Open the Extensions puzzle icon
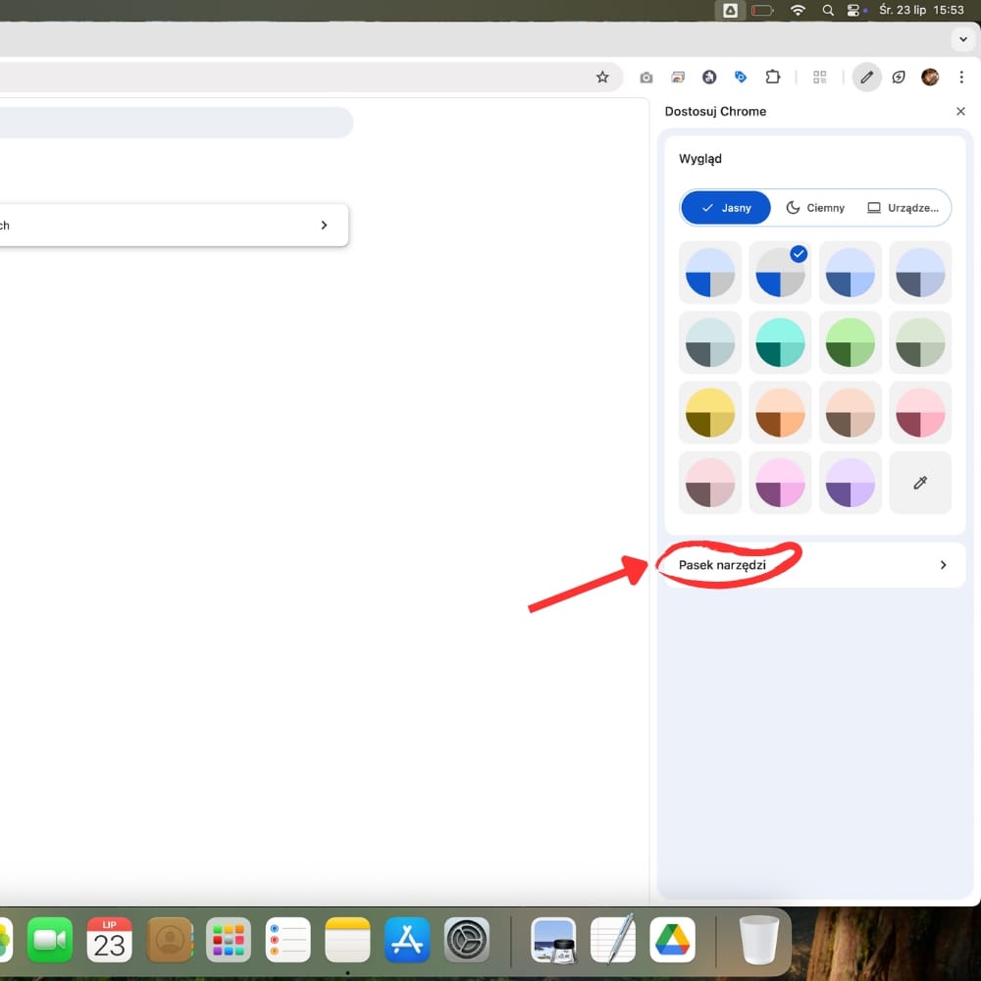The width and height of the screenshot is (981, 981). click(773, 77)
